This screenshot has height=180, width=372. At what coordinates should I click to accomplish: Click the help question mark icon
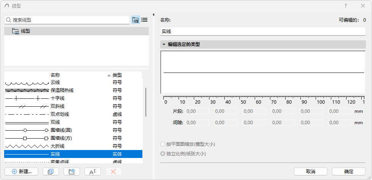tap(346, 6)
